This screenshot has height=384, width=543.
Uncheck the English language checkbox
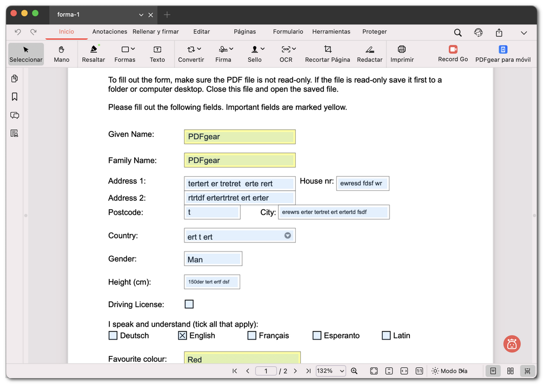pyautogui.click(x=182, y=335)
